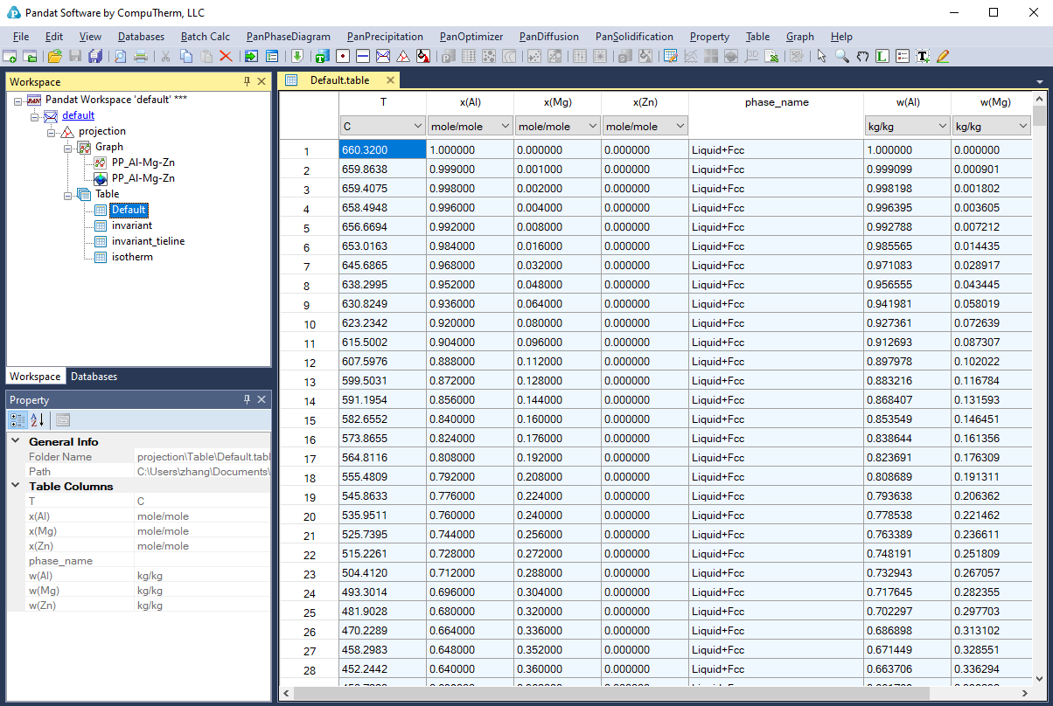Collapse the Graph tree node
Image resolution: width=1053 pixels, height=706 pixels.
tap(69, 147)
